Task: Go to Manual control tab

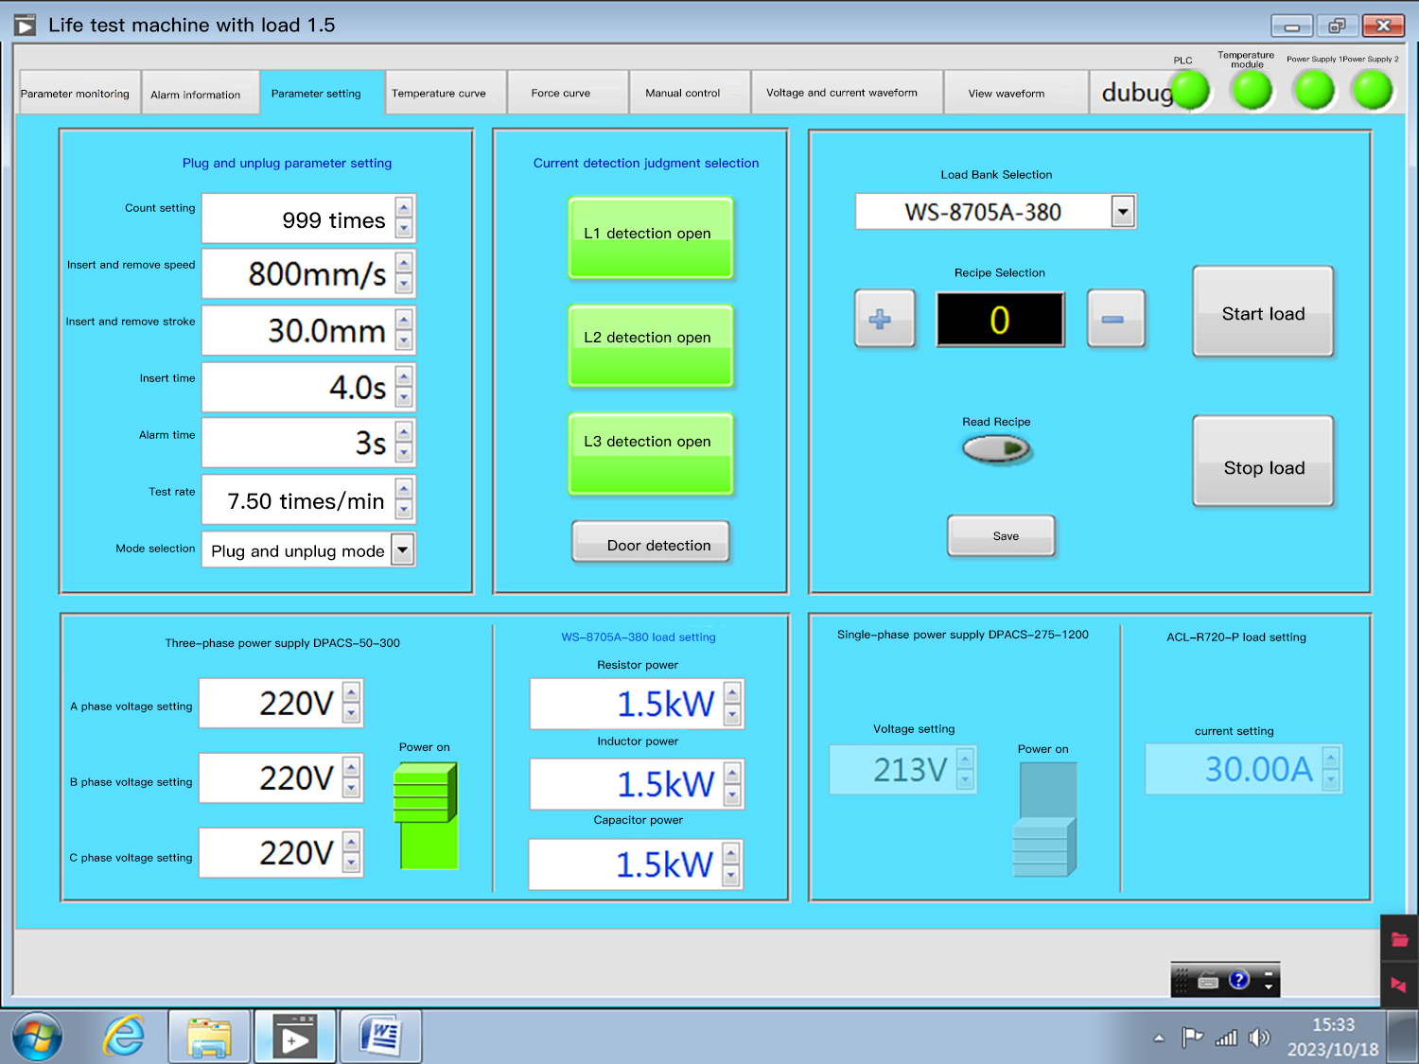Action: (x=690, y=93)
